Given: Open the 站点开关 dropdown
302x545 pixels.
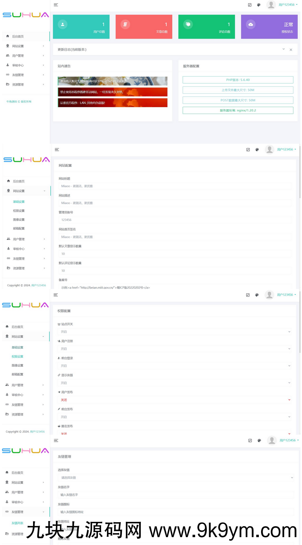Looking at the screenshot, I should tap(175, 332).
